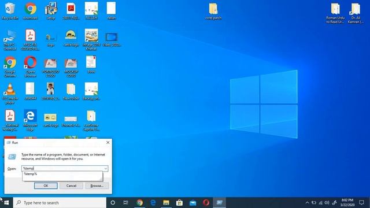Select the FPSC solved paper PDF icon

[x=31, y=40]
